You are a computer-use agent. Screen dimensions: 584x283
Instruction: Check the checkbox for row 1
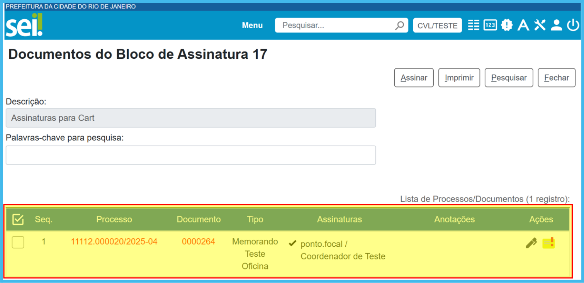[18, 242]
